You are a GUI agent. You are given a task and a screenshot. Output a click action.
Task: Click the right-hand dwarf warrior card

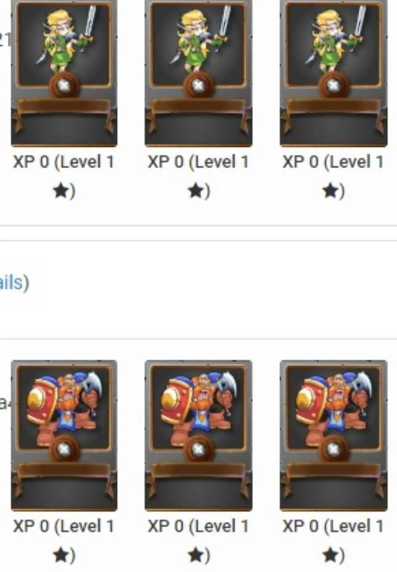[x=333, y=435]
